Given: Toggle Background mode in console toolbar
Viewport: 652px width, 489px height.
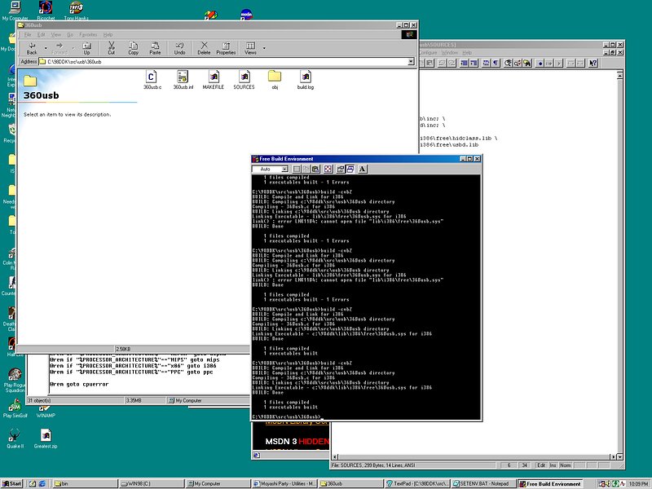Looking at the screenshot, I should pos(350,169).
